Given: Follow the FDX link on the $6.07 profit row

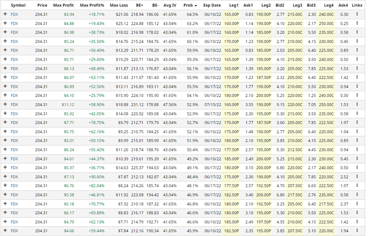Looking at the screenshot, I should pos(14,77).
